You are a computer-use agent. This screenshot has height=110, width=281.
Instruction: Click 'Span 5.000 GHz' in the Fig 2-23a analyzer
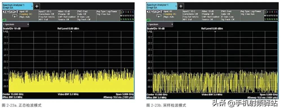125,94
